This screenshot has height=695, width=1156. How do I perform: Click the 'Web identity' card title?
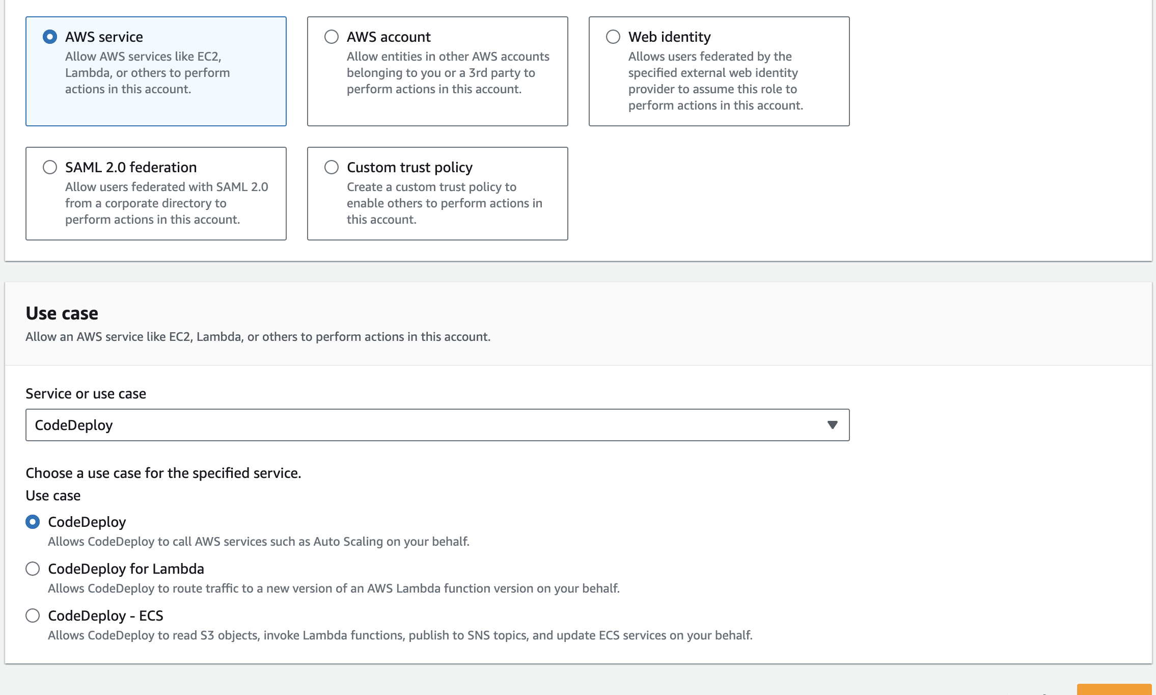point(669,37)
